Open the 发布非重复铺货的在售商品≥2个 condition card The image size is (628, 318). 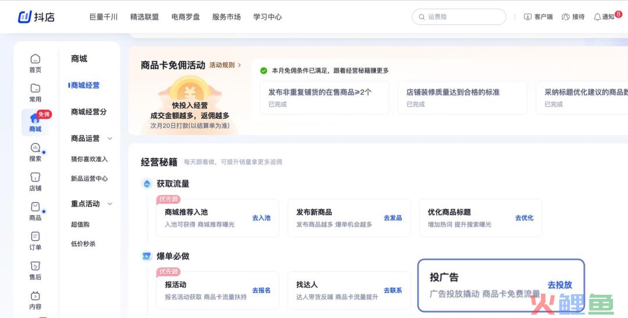pos(324,98)
